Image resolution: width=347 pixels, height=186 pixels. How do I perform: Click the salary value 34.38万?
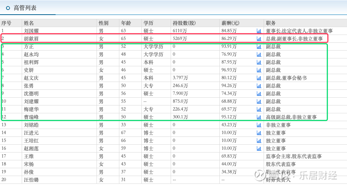229,172
